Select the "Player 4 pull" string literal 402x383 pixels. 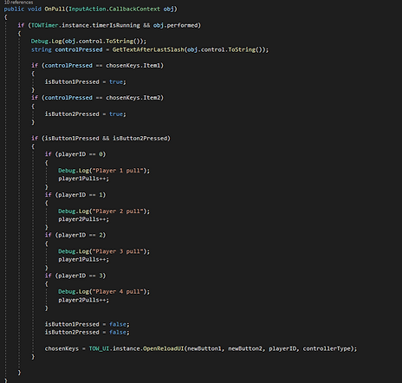[118, 292]
